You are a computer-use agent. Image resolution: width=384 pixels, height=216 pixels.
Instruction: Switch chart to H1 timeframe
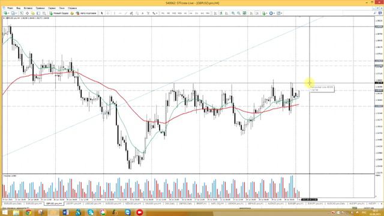(185, 13)
